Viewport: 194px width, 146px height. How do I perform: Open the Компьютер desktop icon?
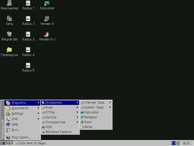(x=9, y=5)
